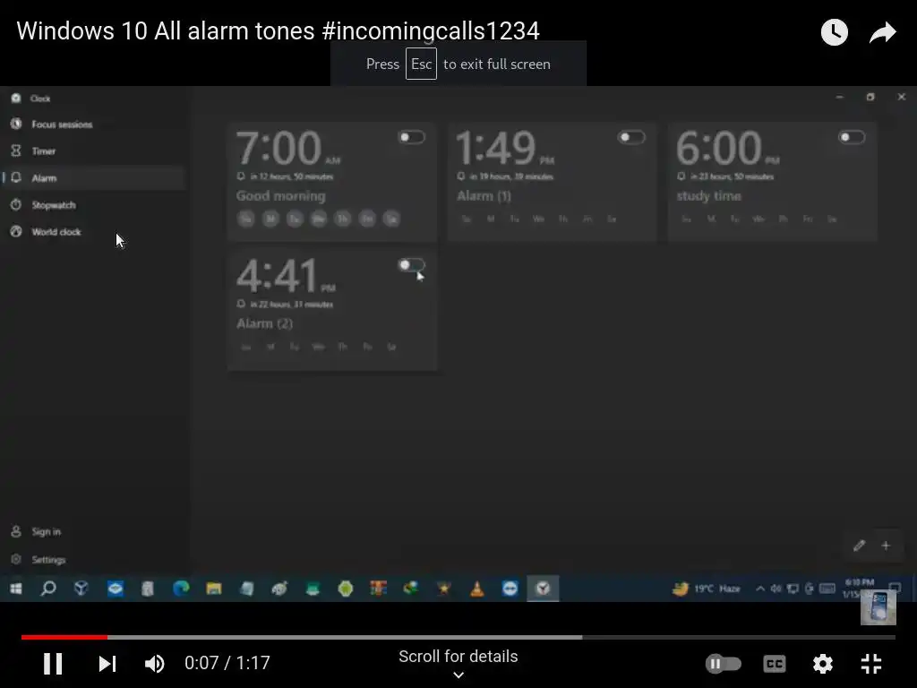Open VLC media player from taskbar

point(477,589)
